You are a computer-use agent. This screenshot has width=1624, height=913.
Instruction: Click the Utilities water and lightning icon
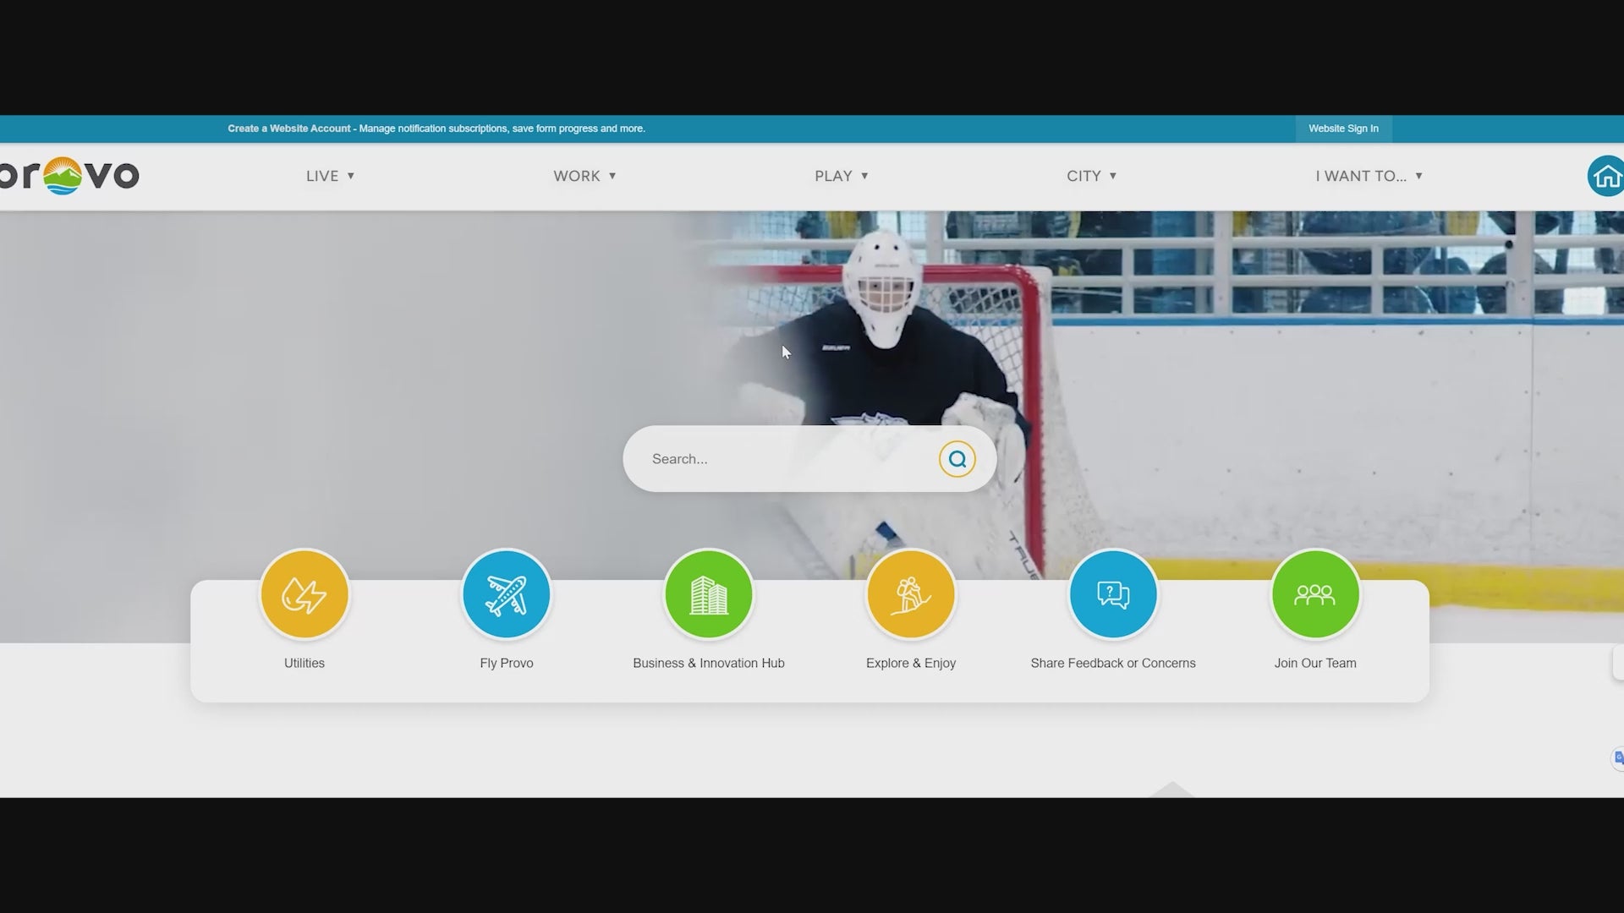coord(304,594)
